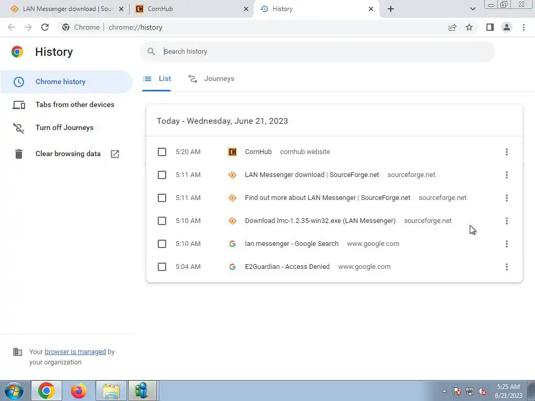This screenshot has height=401, width=535.
Task: Click the muted volume tray icon
Action: [x=482, y=392]
